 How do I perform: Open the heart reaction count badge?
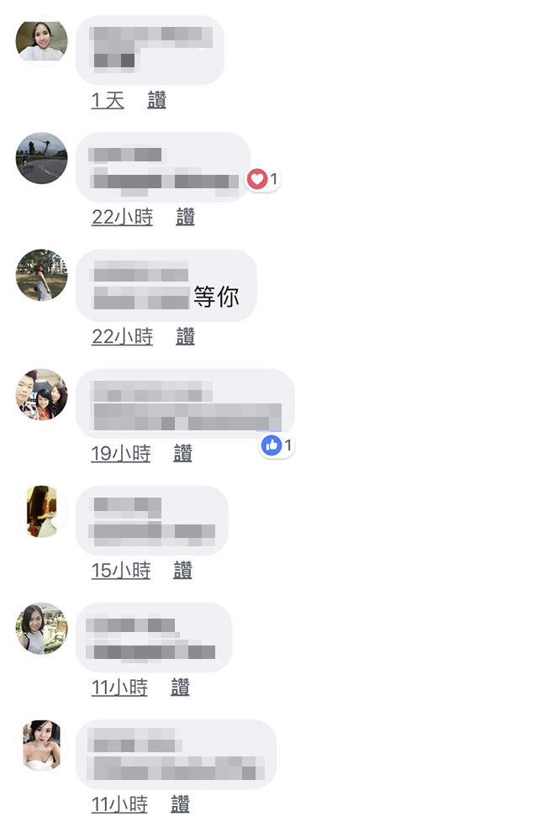(x=263, y=179)
